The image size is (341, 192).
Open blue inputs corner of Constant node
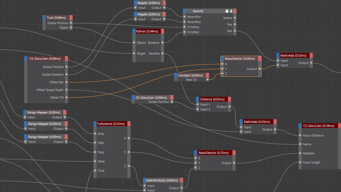coord(175,75)
